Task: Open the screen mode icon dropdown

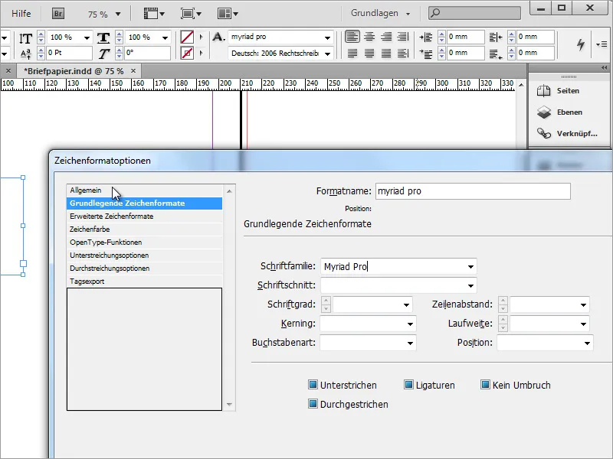Action: tap(191, 14)
